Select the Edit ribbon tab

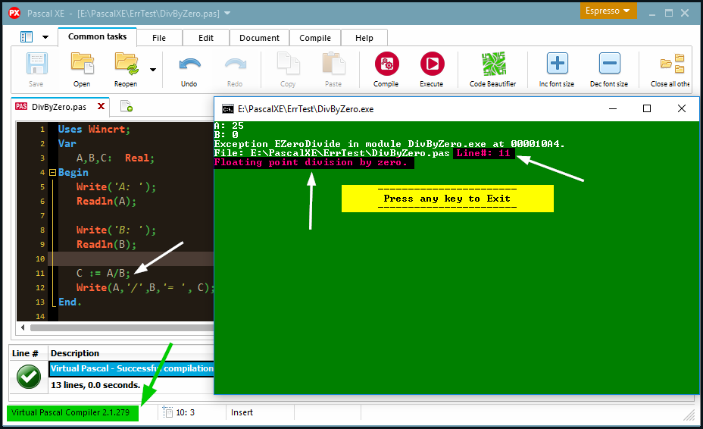point(206,38)
